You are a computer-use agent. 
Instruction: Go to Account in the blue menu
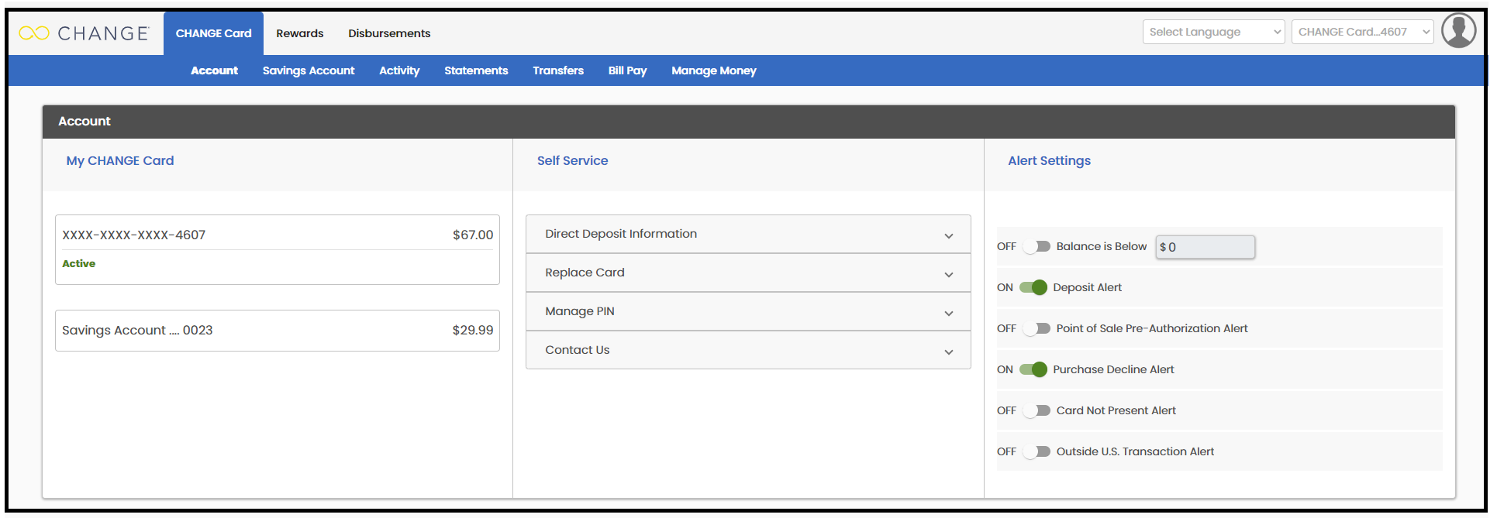[x=214, y=70]
